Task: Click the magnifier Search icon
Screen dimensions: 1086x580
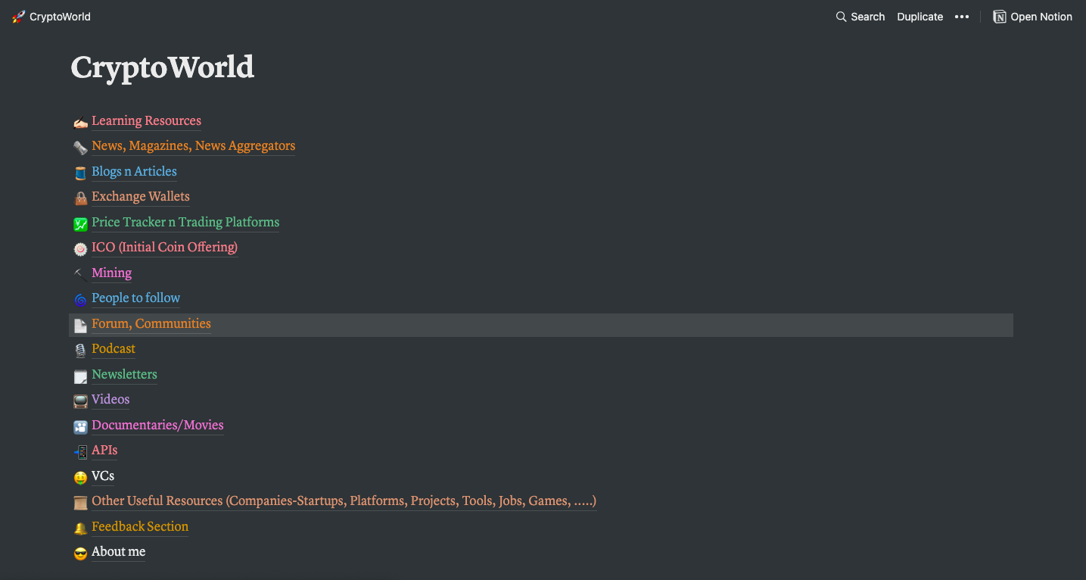Action: (x=841, y=17)
